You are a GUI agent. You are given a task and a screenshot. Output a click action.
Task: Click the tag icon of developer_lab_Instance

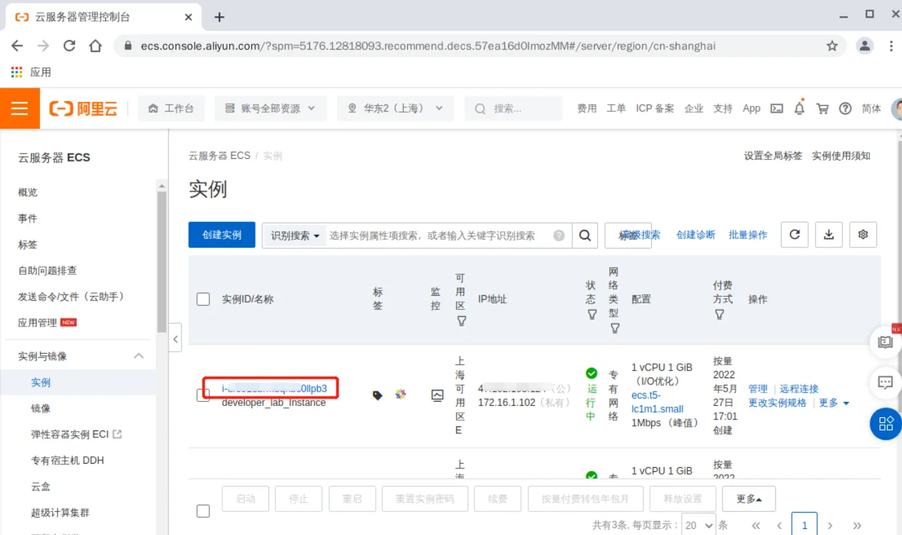click(x=378, y=395)
